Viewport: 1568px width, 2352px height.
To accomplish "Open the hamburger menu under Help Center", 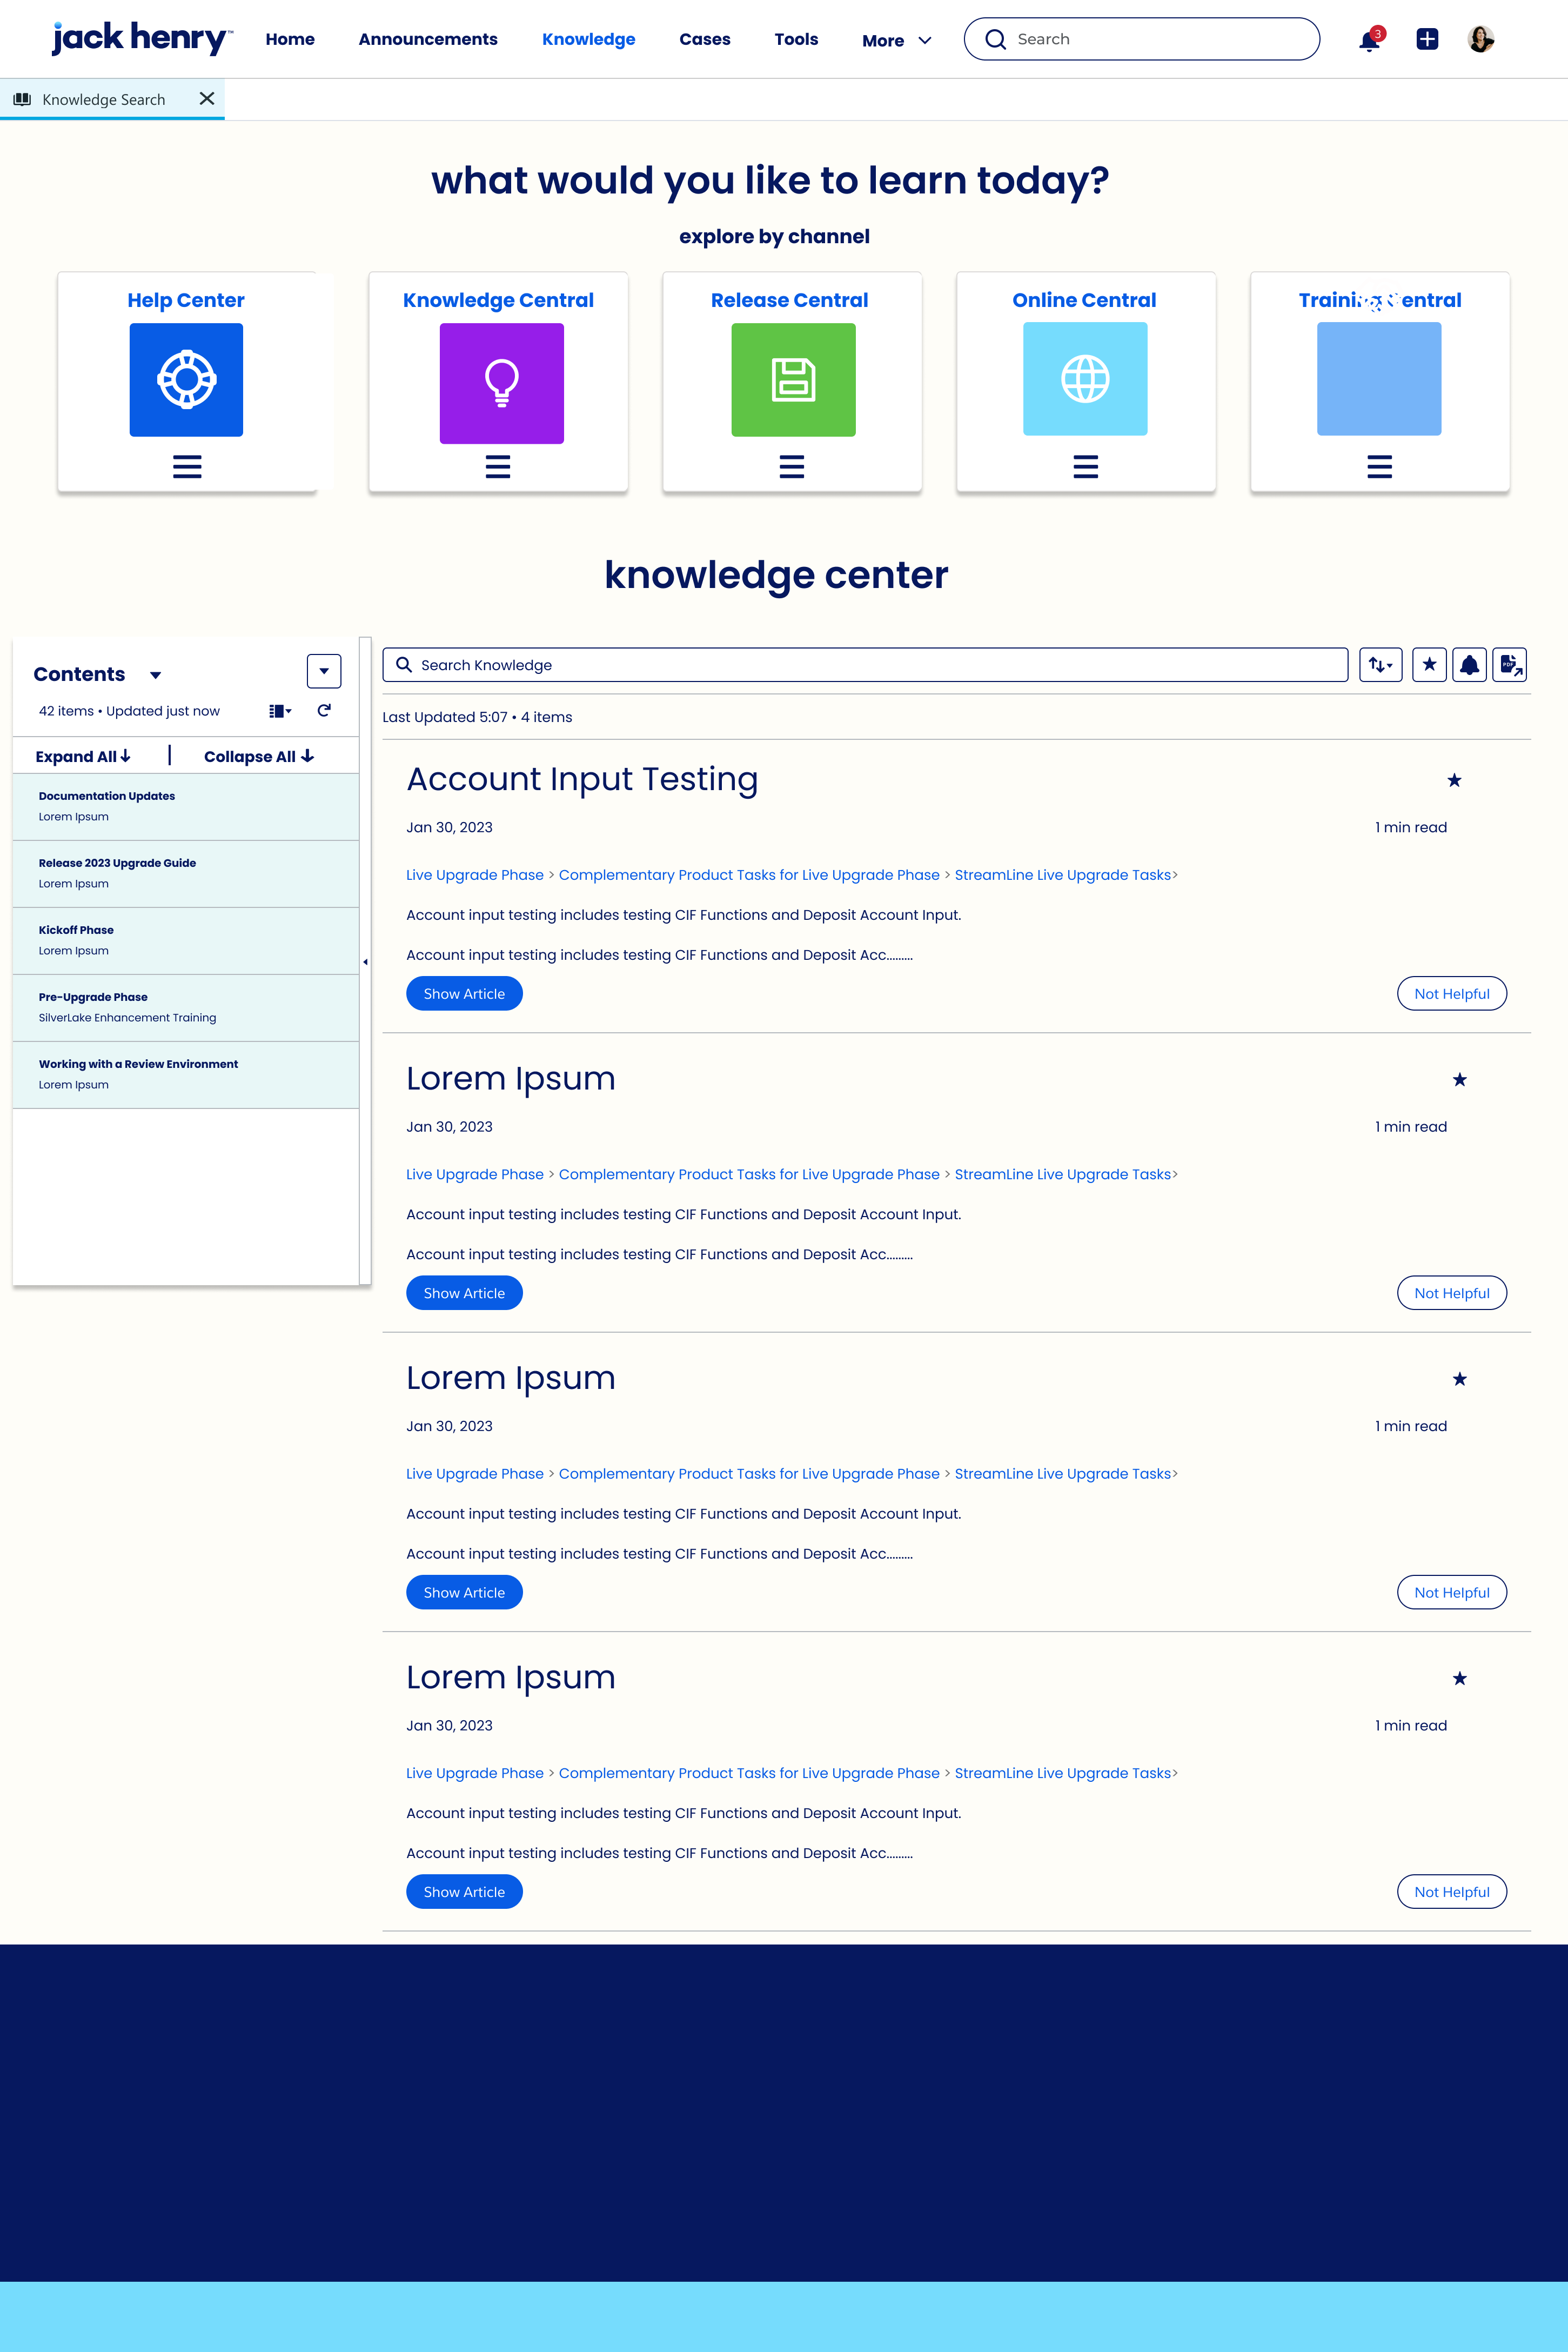I will 187,467.
